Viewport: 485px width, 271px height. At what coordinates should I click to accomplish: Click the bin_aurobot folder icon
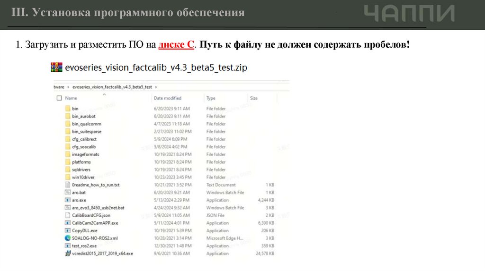pyautogui.click(x=68, y=116)
